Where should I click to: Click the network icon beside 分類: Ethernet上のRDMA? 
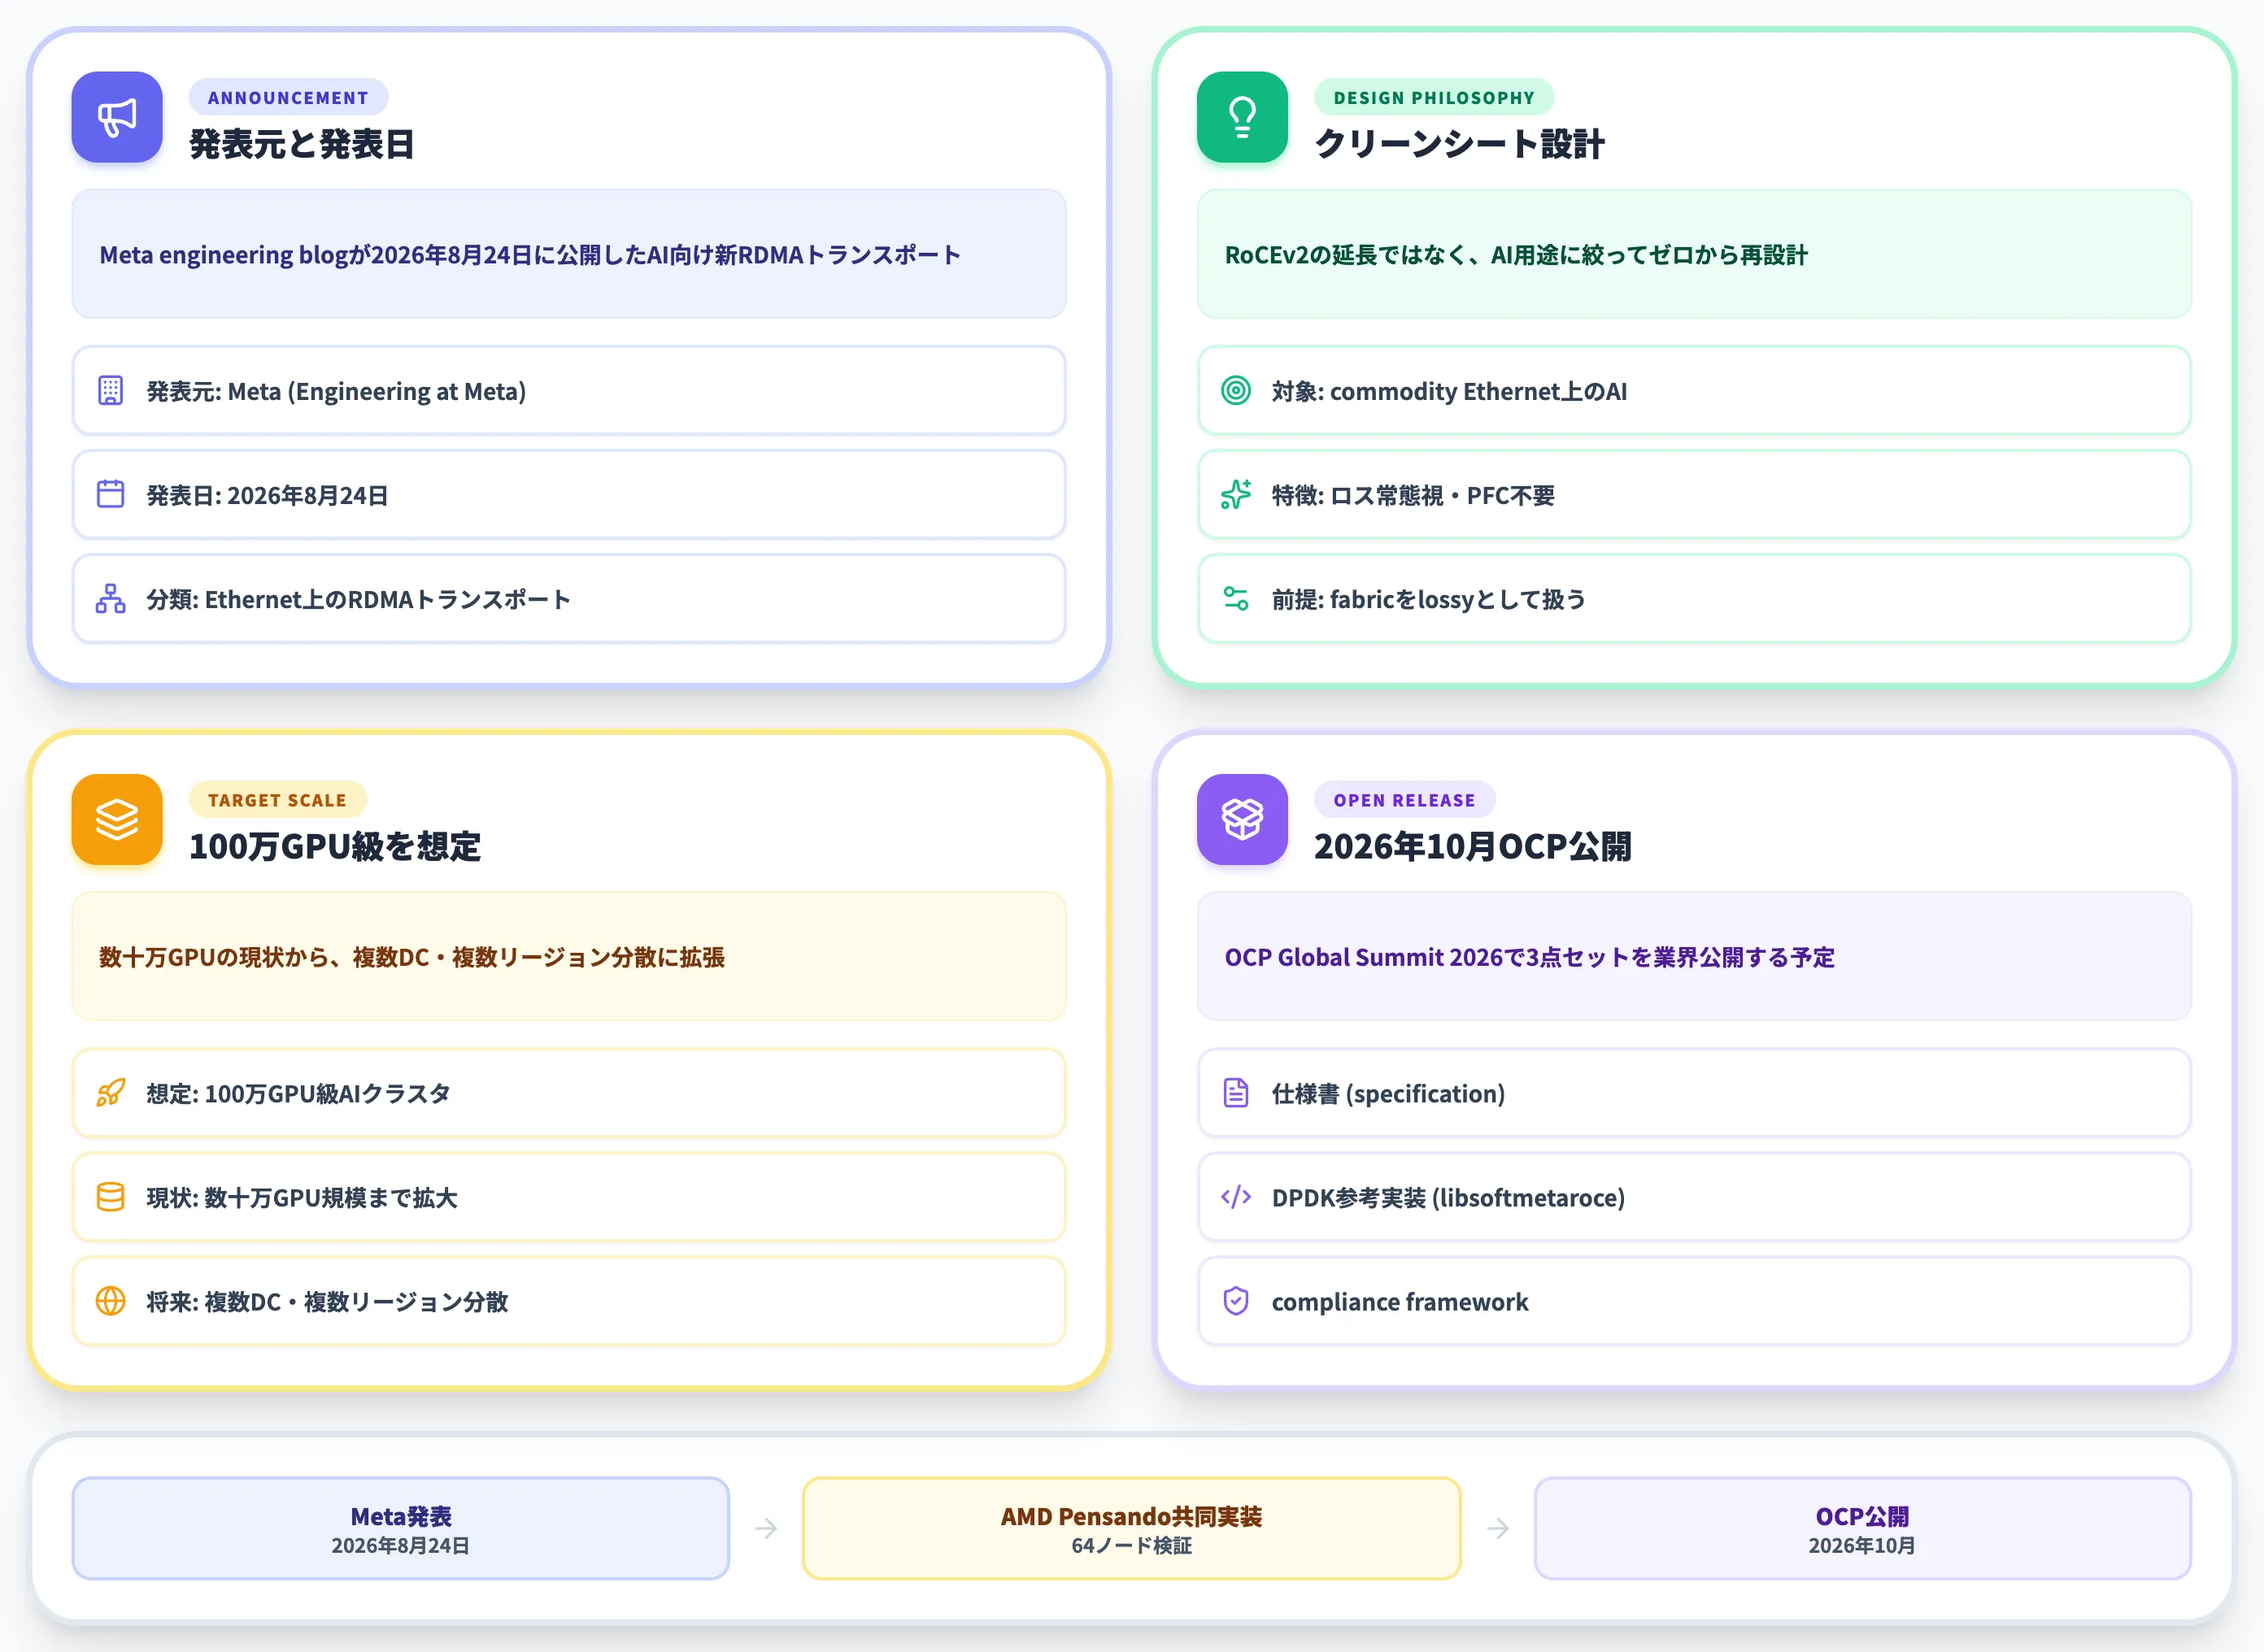111,599
